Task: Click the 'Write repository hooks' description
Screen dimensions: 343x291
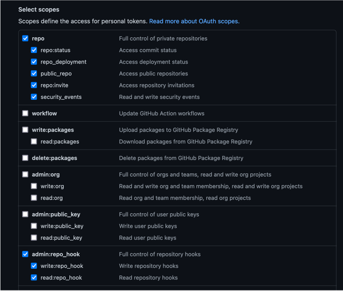Action: coord(148,266)
